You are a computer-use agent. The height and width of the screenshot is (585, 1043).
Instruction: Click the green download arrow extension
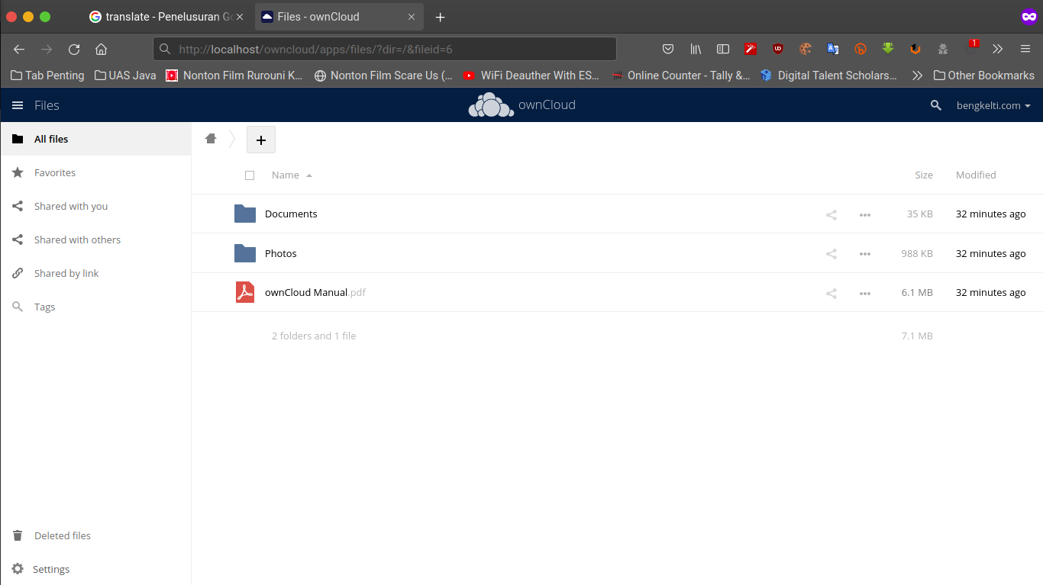pos(888,49)
